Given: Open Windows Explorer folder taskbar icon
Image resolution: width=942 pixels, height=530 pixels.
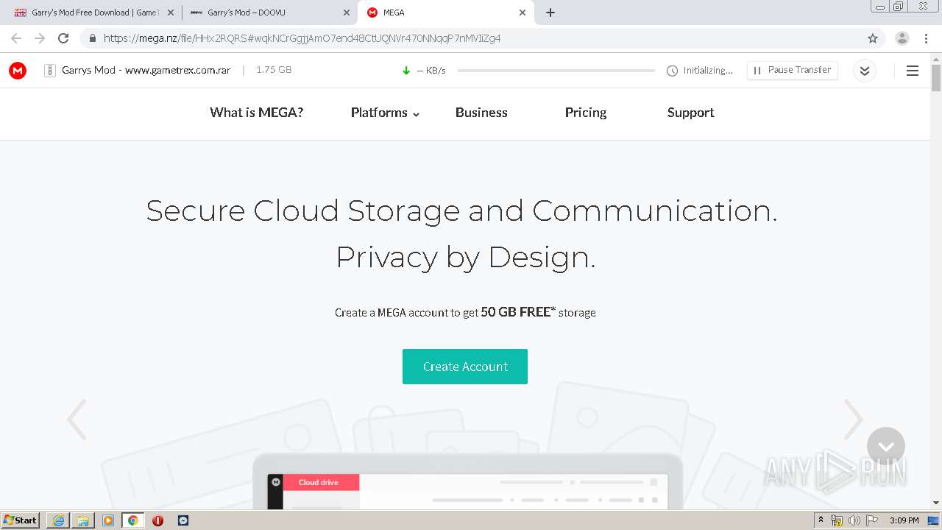Looking at the screenshot, I should tap(83, 520).
